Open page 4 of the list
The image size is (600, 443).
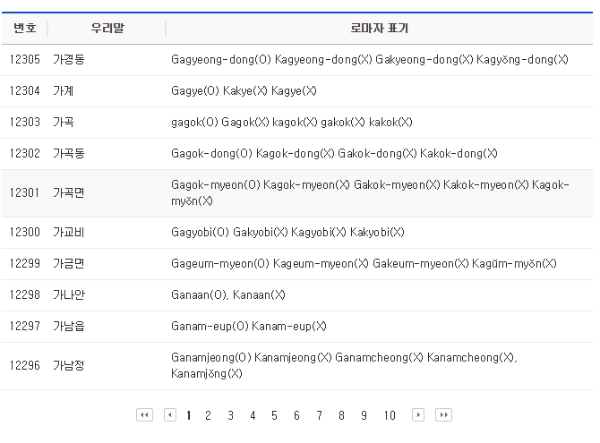coord(253,415)
